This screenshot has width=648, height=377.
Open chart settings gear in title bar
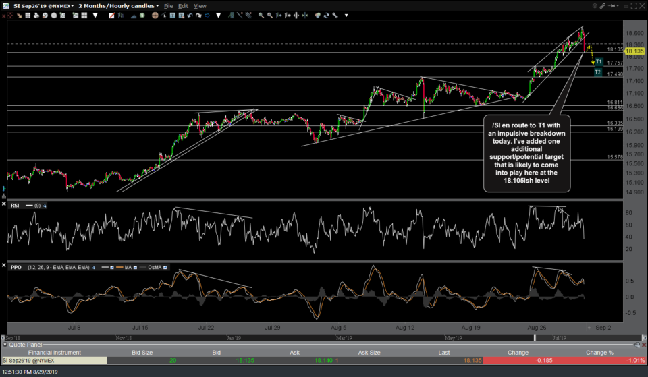tap(595, 6)
